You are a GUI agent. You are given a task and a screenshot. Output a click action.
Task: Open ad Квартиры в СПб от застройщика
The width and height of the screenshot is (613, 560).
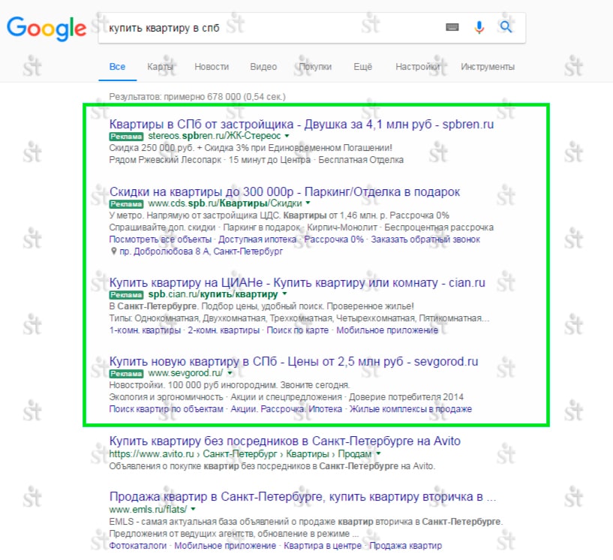(302, 125)
